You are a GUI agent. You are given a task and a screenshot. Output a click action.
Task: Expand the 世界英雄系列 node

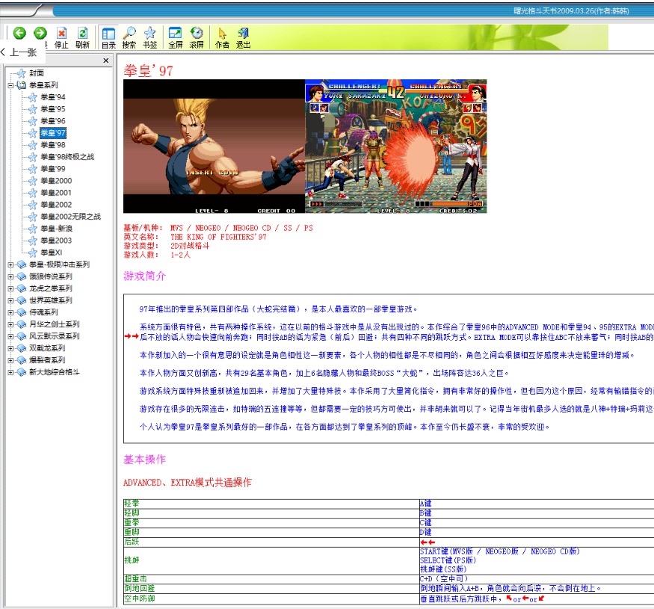point(10,300)
